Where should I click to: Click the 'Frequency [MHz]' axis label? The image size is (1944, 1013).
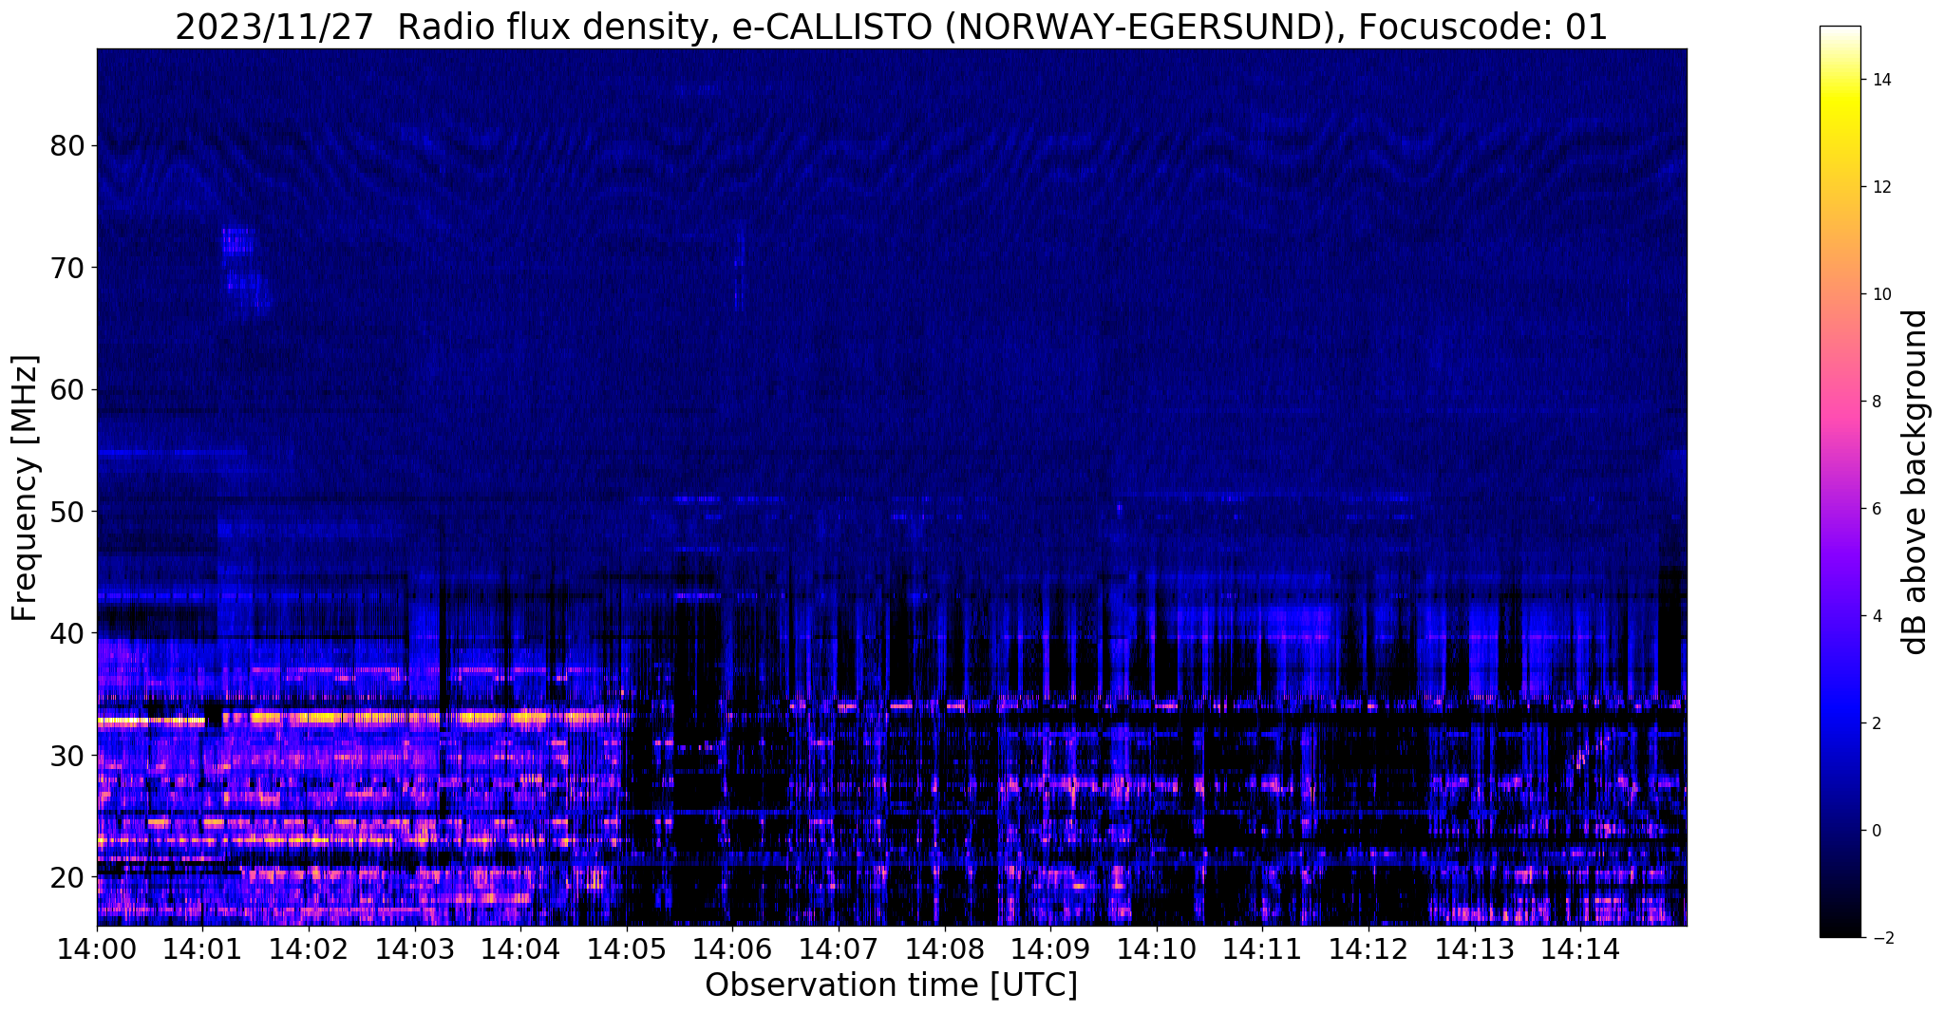coord(25,488)
